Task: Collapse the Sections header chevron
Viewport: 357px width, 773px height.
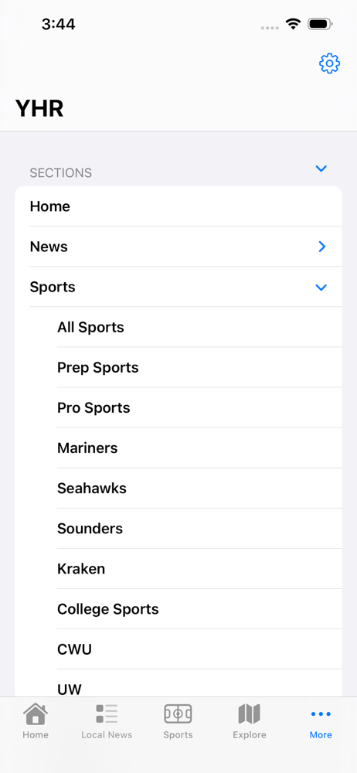Action: tap(321, 169)
